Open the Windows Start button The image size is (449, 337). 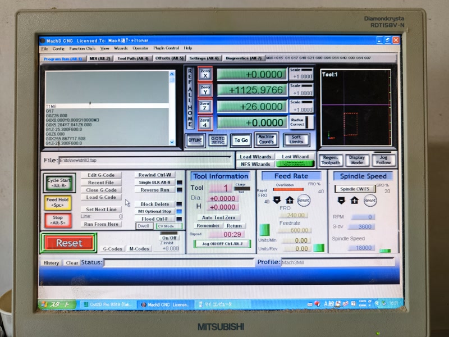tap(57, 304)
